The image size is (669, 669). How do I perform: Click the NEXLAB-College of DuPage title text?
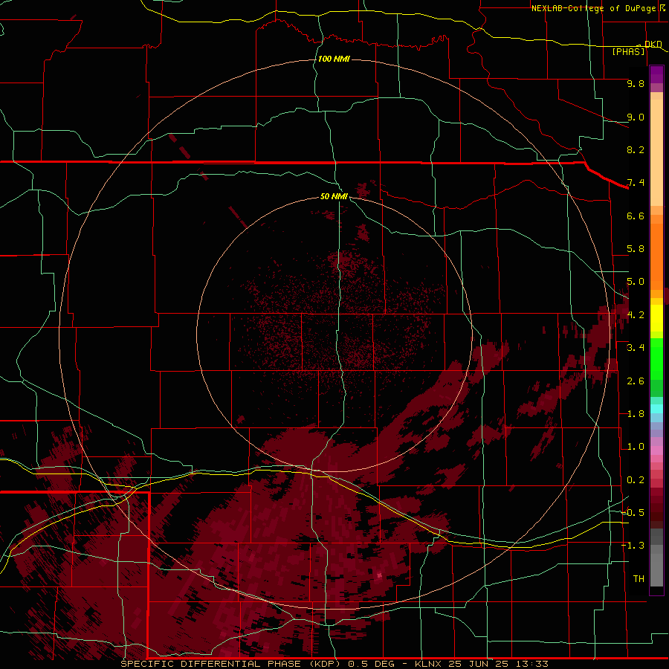593,8
